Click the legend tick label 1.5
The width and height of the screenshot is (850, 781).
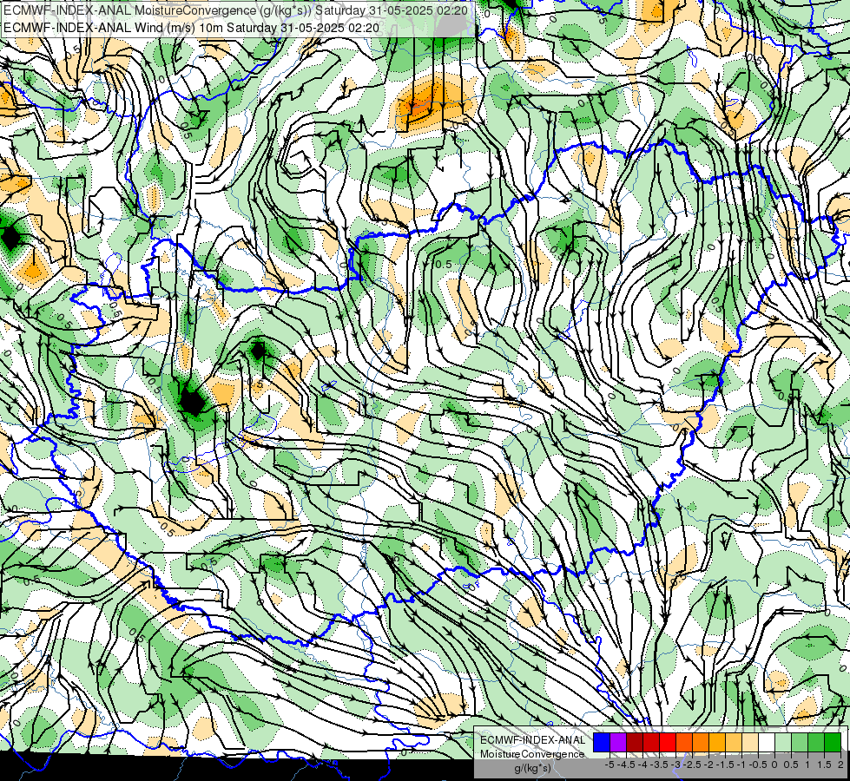(825, 765)
